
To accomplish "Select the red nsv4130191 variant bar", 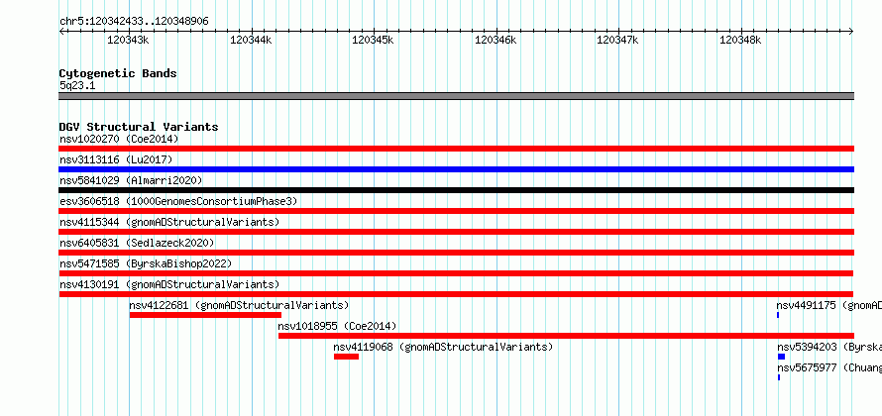I will (x=456, y=294).
